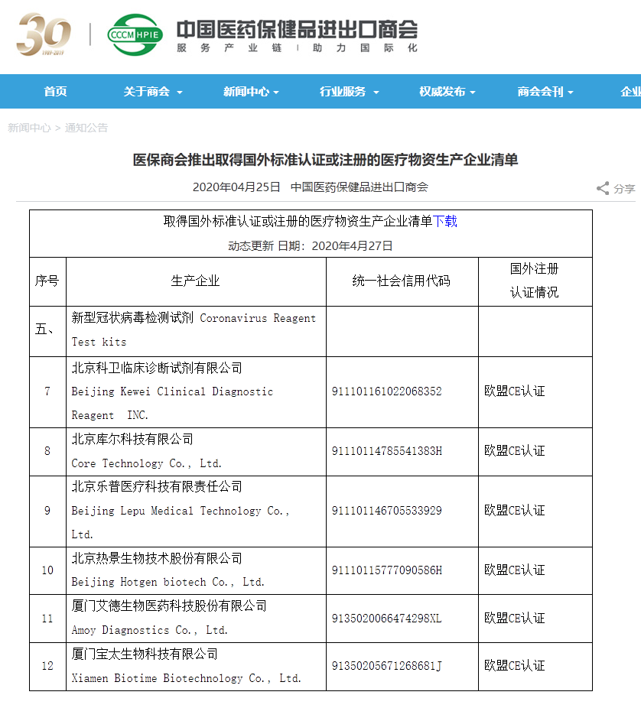Open the 商会会刊 navigation menu
Image resolution: width=641 pixels, height=708 pixels.
coord(539,91)
